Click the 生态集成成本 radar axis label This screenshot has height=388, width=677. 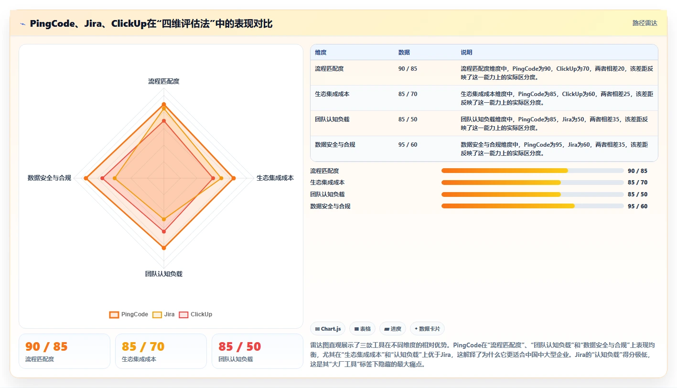coord(275,178)
